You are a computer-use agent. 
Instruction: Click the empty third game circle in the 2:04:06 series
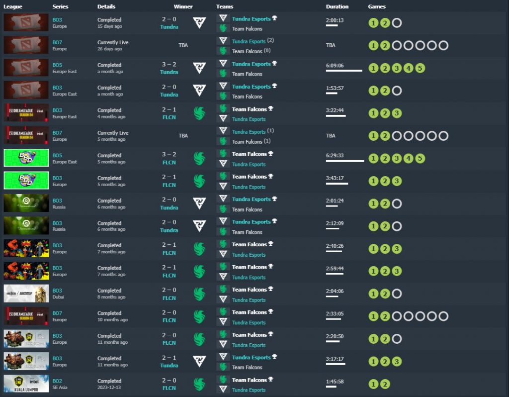click(397, 294)
